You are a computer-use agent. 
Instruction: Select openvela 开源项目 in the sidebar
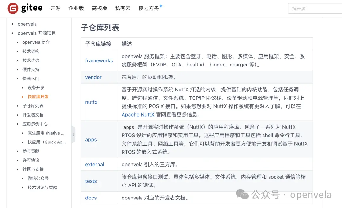(37, 33)
